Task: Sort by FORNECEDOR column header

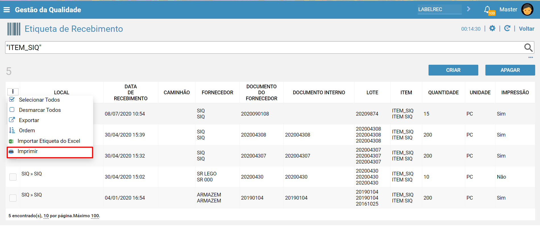Action: pos(218,93)
